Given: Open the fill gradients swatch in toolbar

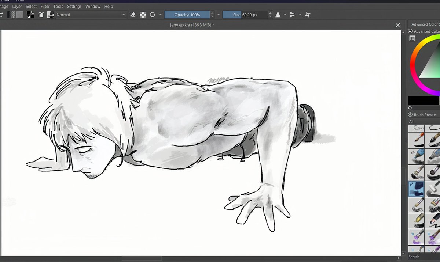Looking at the screenshot, I should click(x=11, y=15).
